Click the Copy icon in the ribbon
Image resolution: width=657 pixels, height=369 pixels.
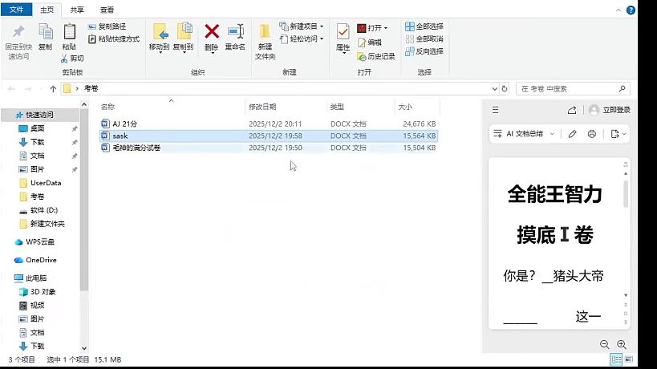[x=45, y=32]
